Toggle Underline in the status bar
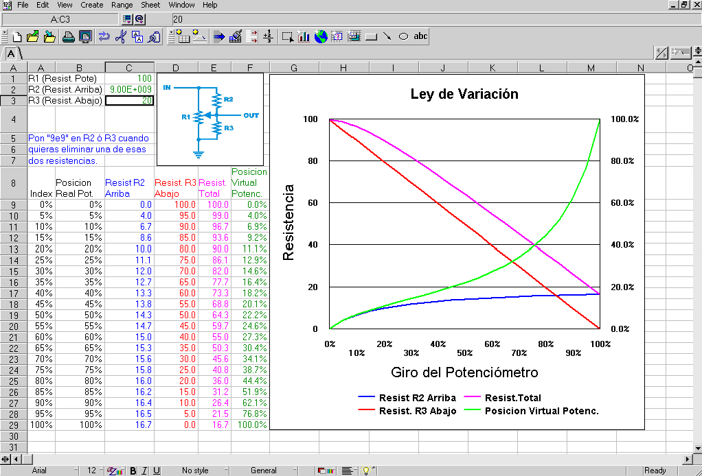Screen dimensions: 702x476 [157, 471]
